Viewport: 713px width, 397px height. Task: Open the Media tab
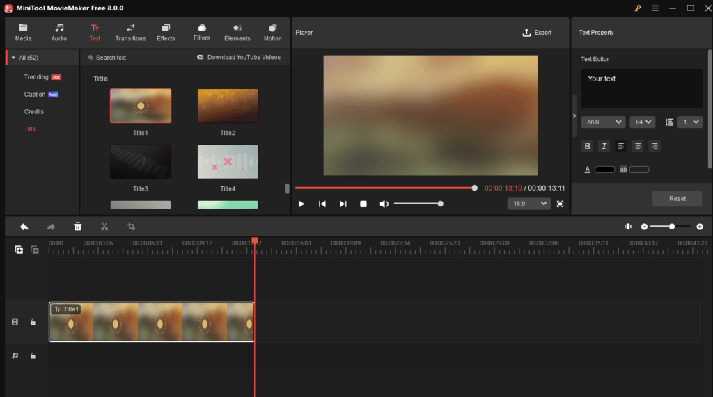(x=23, y=33)
